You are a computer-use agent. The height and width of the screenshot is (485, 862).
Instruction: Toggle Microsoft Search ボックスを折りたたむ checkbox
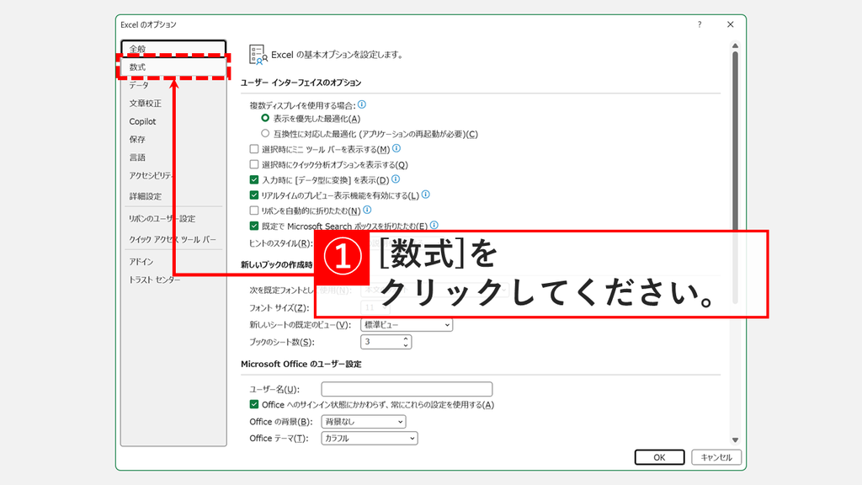tap(254, 226)
